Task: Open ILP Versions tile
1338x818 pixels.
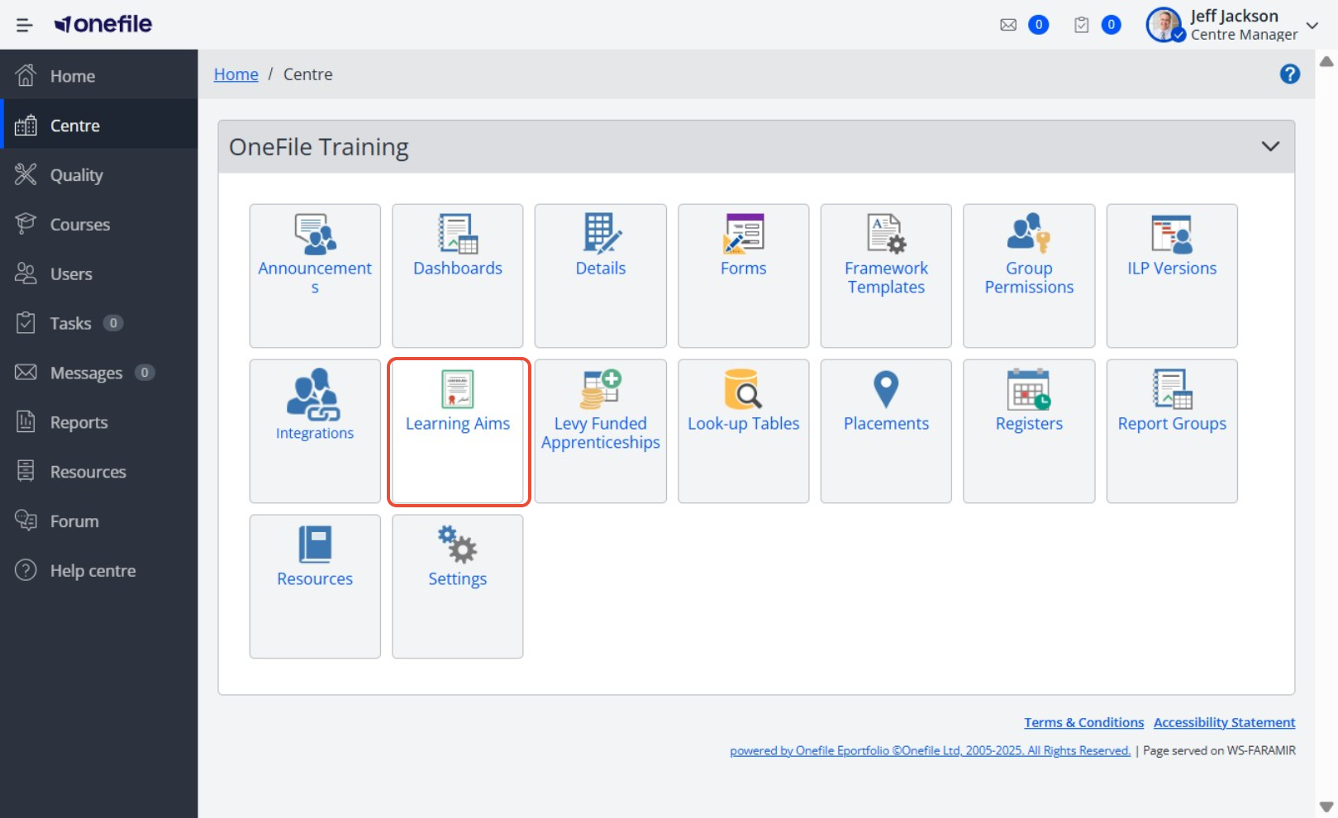Action: click(x=1172, y=276)
